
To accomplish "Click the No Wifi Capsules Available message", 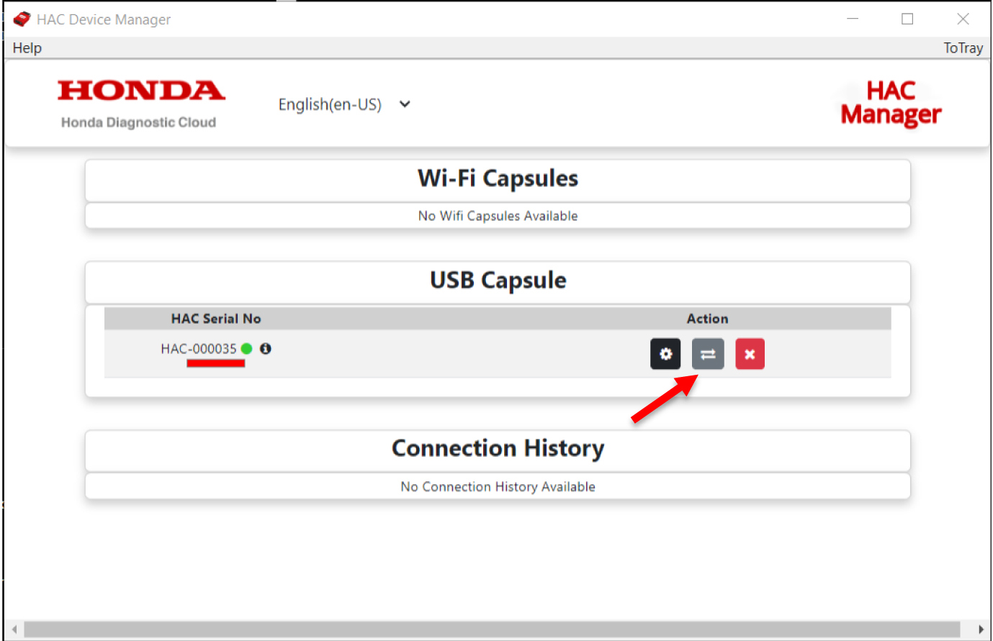I will (x=498, y=216).
